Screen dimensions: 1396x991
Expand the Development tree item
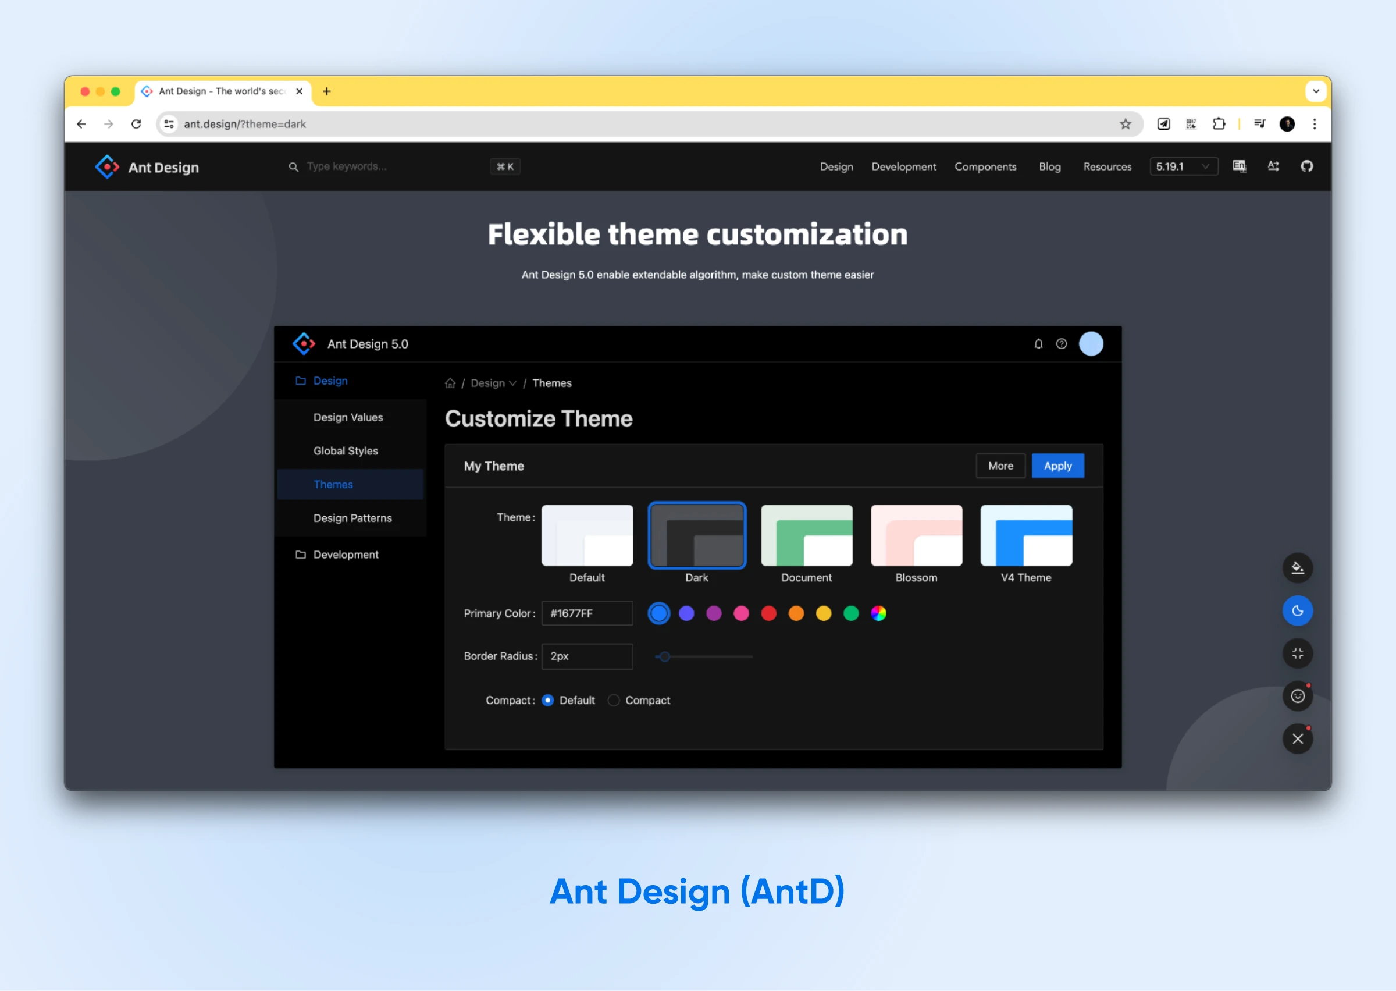(x=346, y=553)
